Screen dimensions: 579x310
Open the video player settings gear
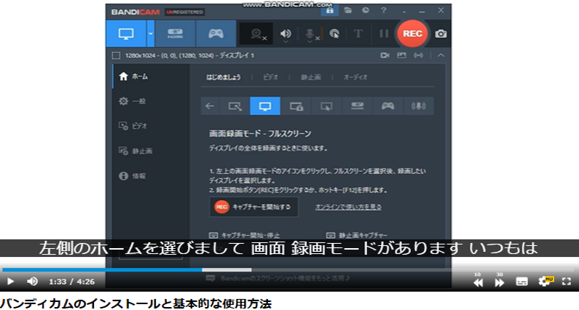pyautogui.click(x=545, y=281)
